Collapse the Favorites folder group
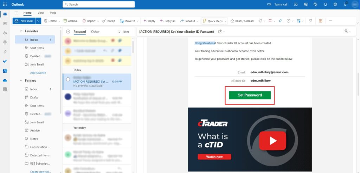The width and height of the screenshot is (360, 173). pos(20,31)
